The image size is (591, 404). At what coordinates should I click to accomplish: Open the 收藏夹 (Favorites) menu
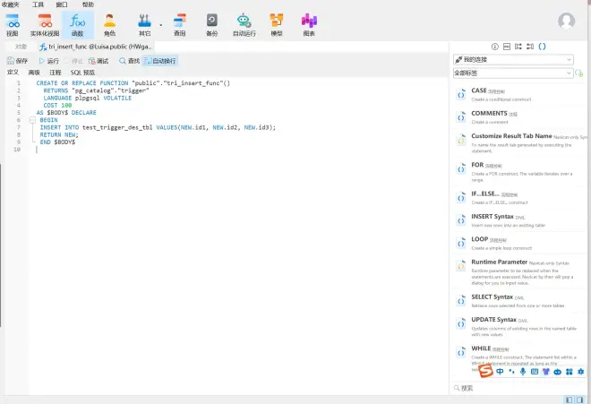coord(11,4)
